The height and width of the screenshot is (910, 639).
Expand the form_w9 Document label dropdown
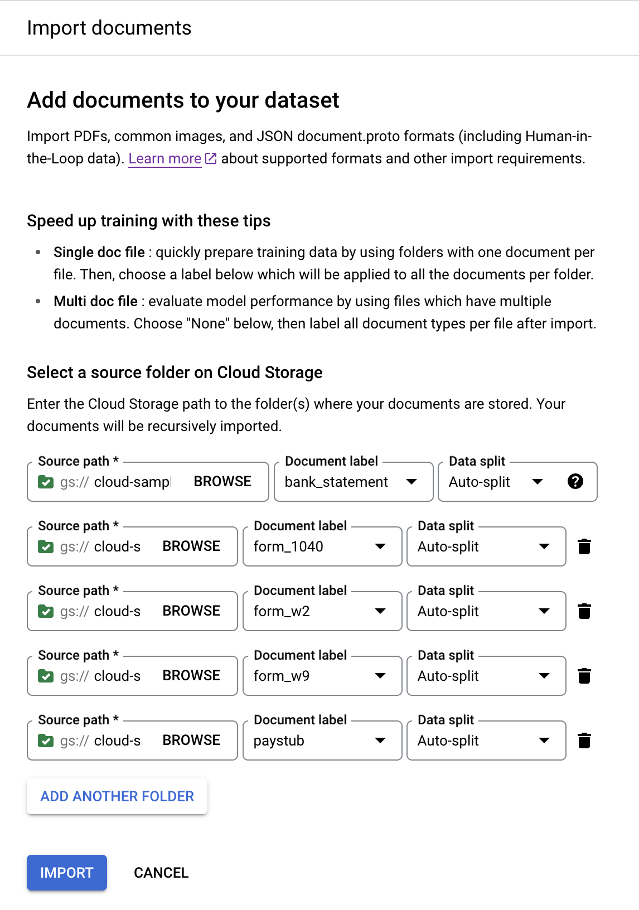322,676
